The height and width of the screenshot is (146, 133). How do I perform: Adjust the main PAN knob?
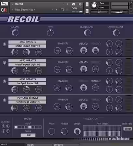pos(50,33)
